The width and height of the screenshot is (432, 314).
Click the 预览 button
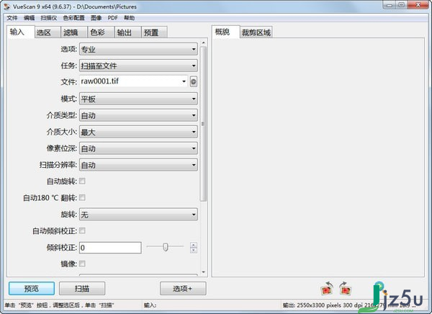point(32,288)
